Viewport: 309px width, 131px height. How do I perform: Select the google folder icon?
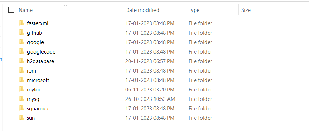pos(21,42)
